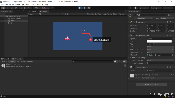Select the Scale tool
Screen dimensions: 175x98
[16, 8]
